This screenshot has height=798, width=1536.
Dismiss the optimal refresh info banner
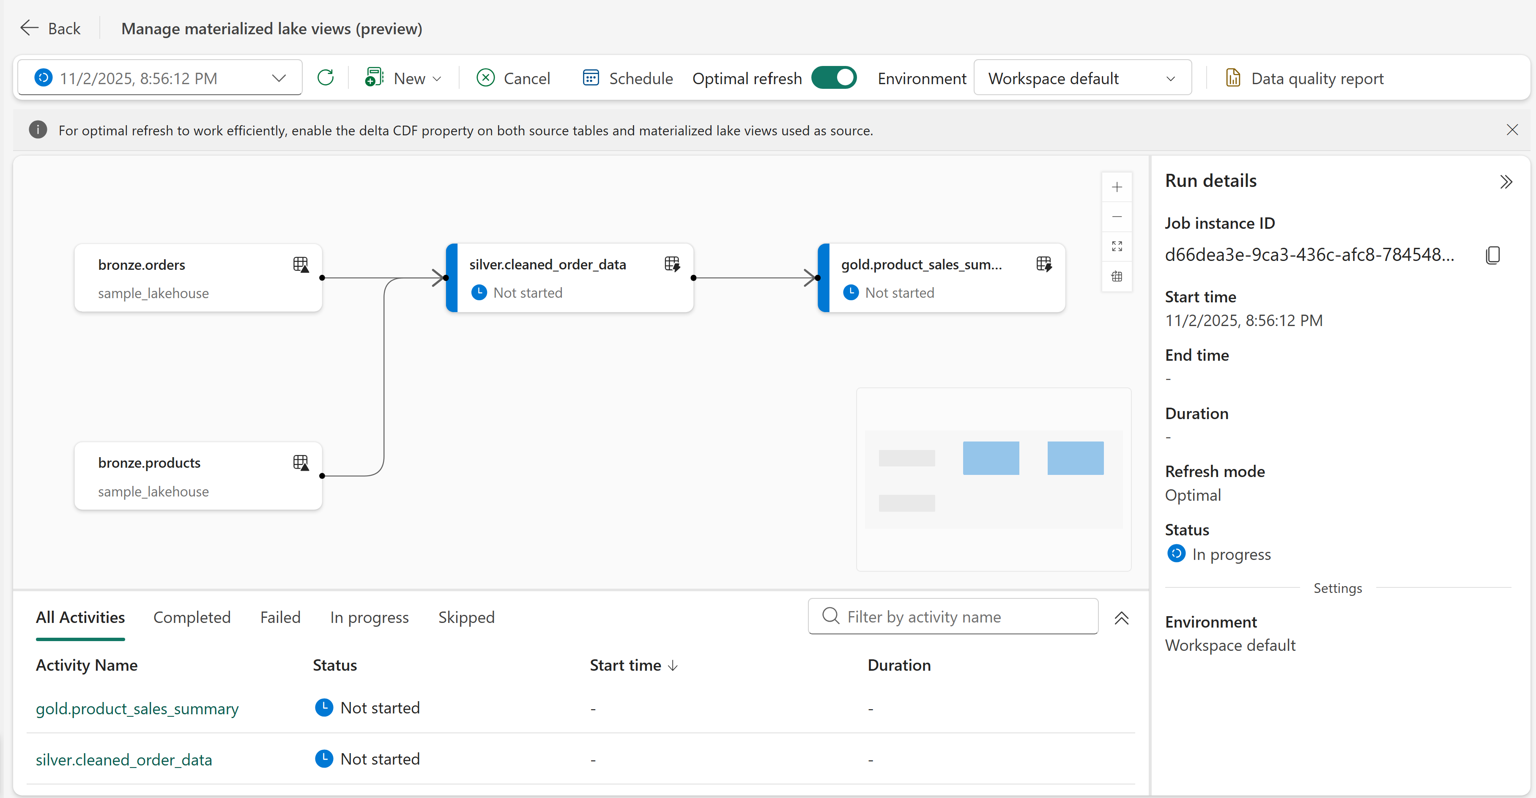click(x=1511, y=130)
